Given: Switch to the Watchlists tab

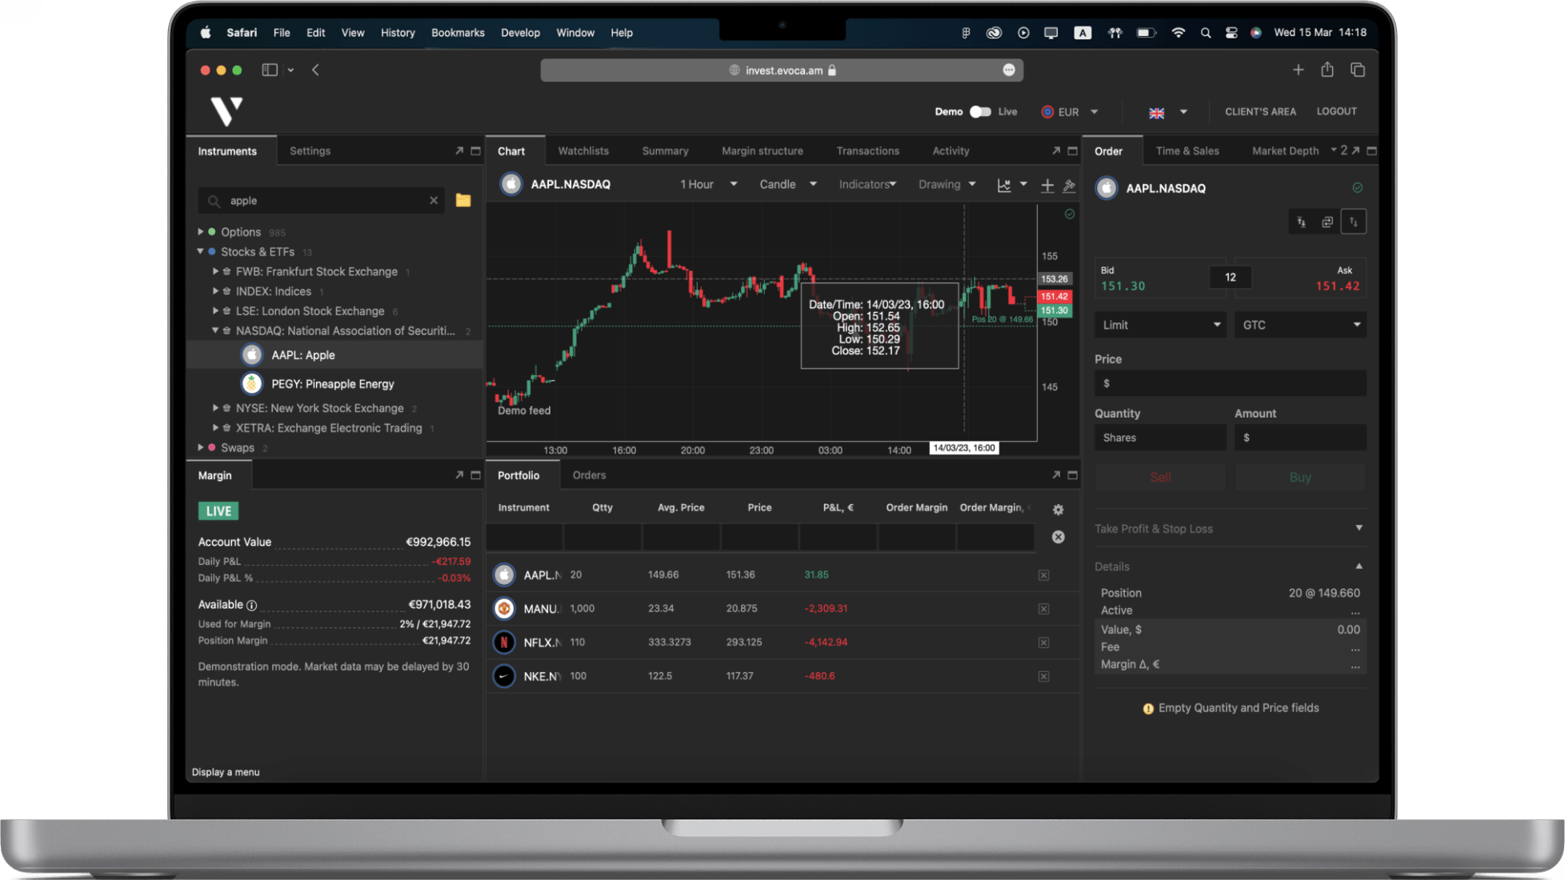Looking at the screenshot, I should click(x=582, y=150).
